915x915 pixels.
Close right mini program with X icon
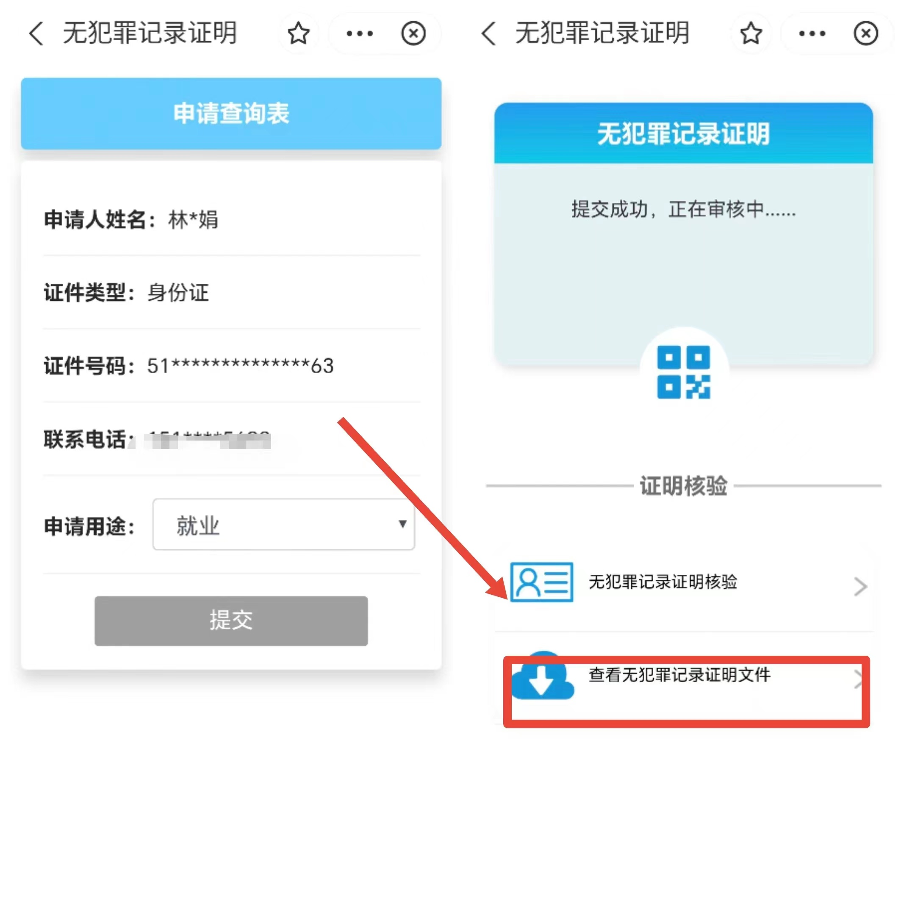click(x=866, y=33)
